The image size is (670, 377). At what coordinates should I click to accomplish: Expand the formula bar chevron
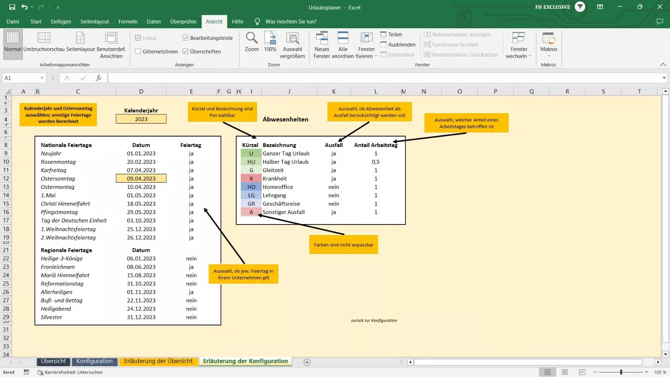(x=664, y=78)
